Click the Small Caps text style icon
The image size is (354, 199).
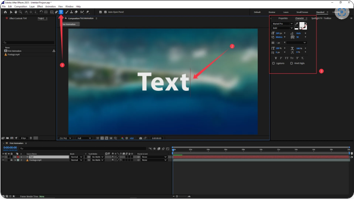[x=292, y=58]
